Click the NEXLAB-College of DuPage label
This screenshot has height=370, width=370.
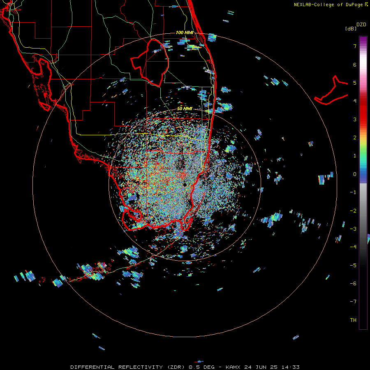[x=328, y=5]
